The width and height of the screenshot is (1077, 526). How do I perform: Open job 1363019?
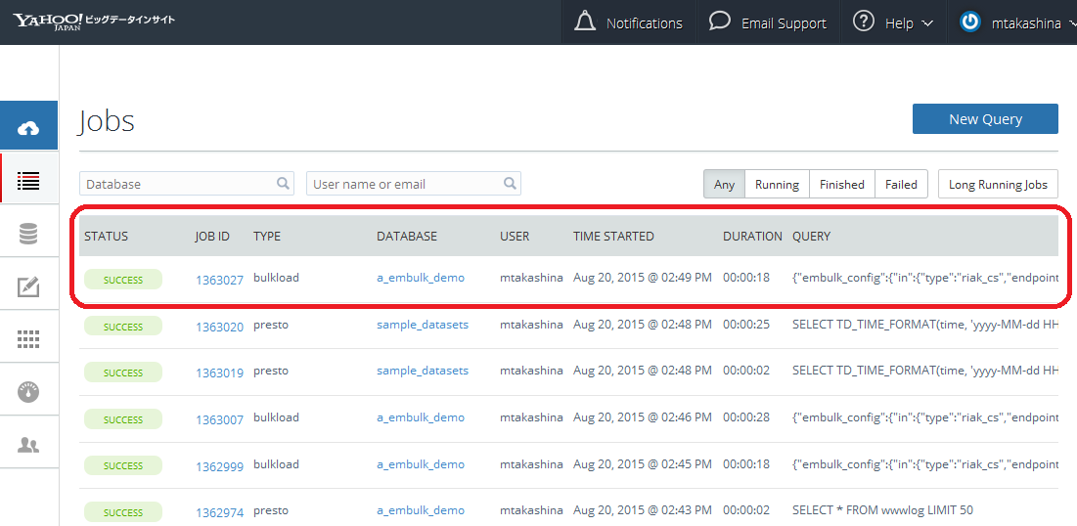point(219,373)
